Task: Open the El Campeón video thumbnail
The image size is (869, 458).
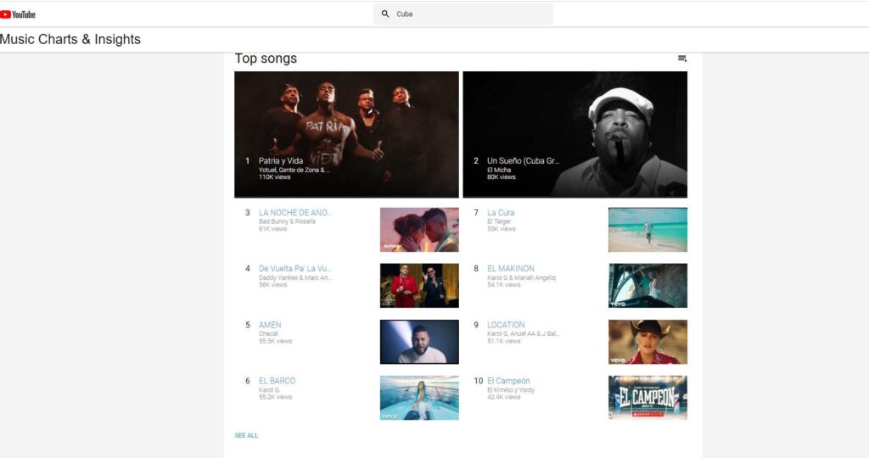Action: [648, 398]
